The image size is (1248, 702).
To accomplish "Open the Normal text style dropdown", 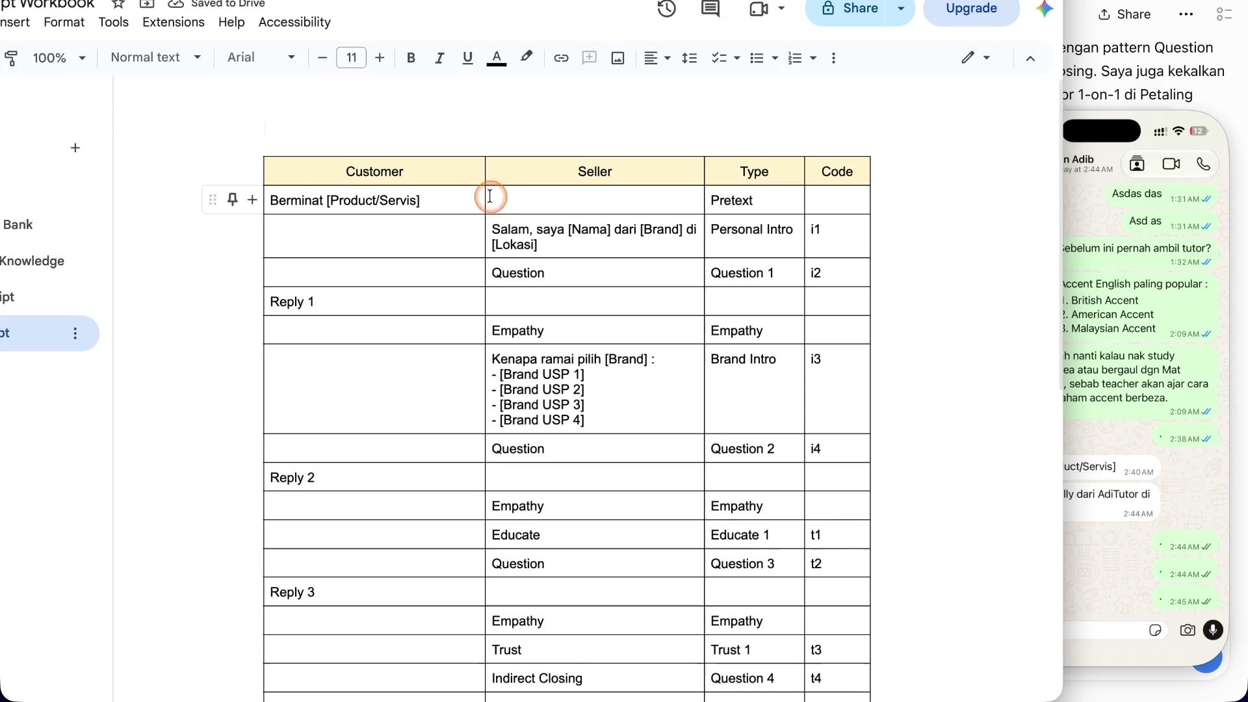I will tap(156, 57).
